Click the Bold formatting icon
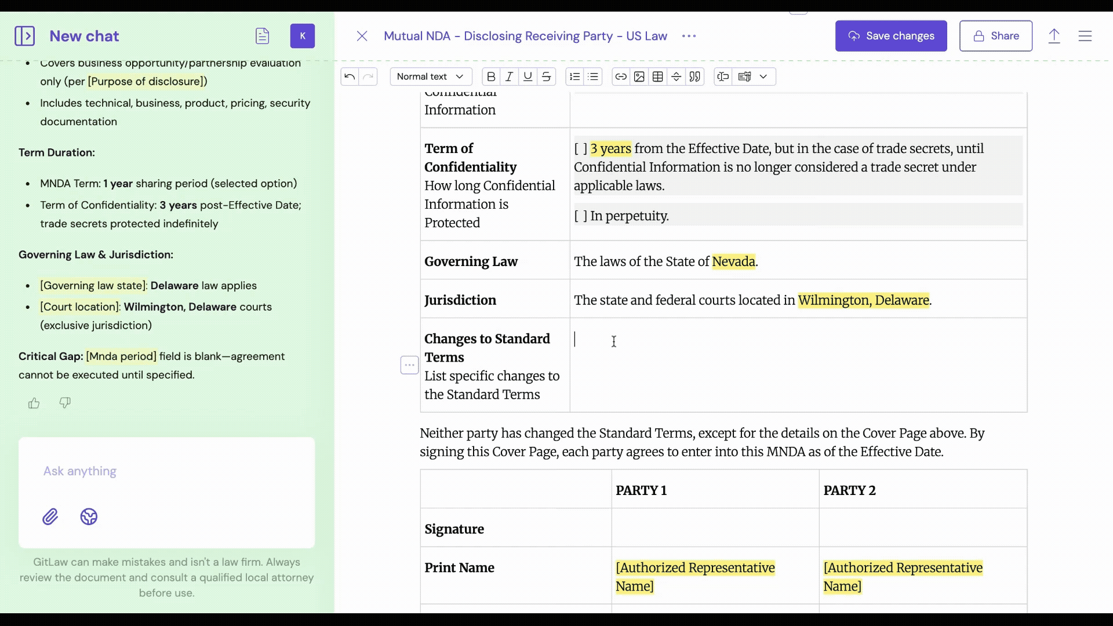 click(x=491, y=77)
